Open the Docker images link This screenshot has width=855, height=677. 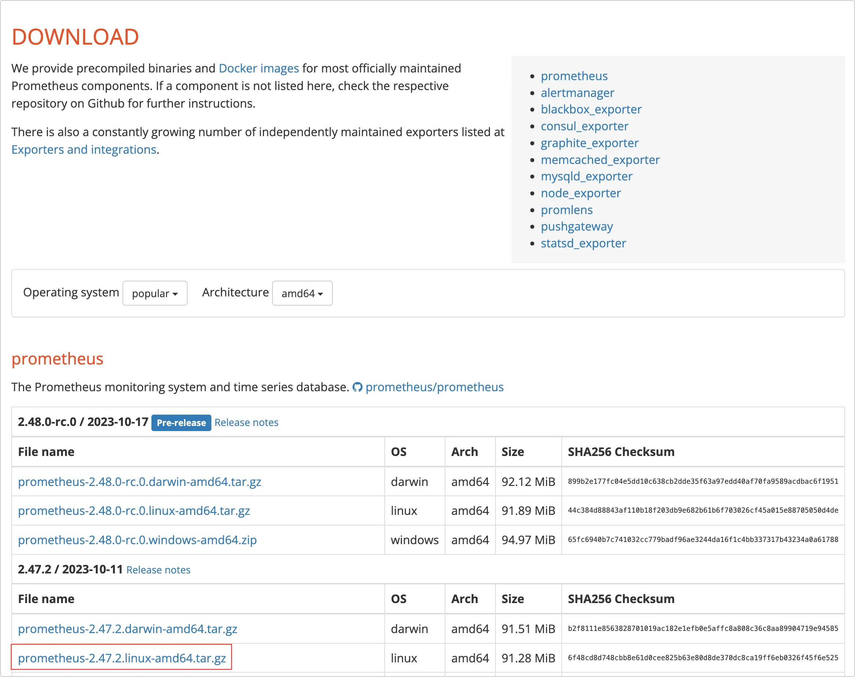(x=259, y=68)
